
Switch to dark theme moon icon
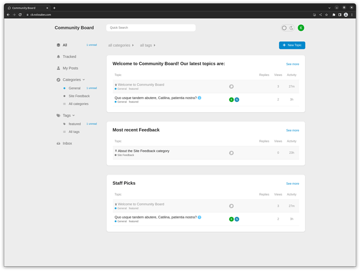pos(291,28)
